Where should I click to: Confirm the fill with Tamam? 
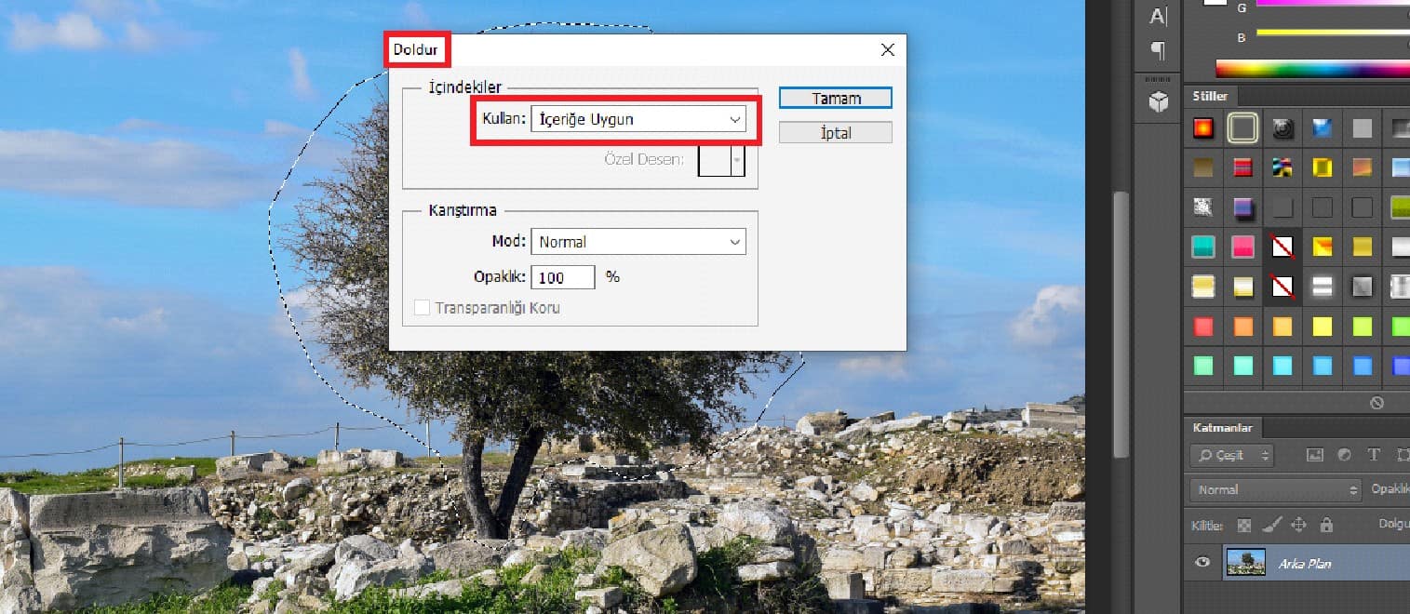pyautogui.click(x=835, y=98)
